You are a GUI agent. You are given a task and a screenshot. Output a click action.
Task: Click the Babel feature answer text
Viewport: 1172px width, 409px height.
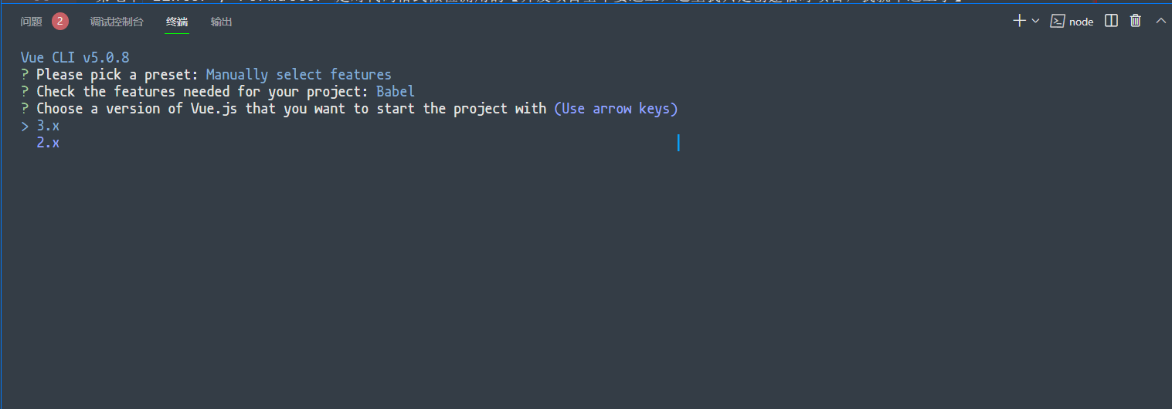396,92
